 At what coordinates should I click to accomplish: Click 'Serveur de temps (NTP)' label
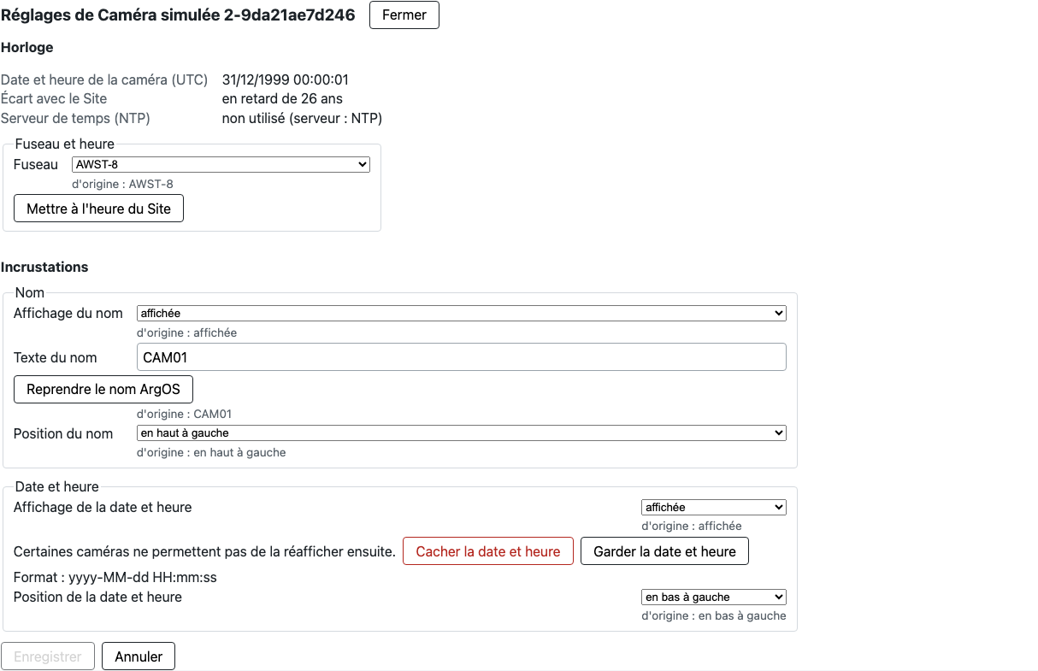coord(75,118)
